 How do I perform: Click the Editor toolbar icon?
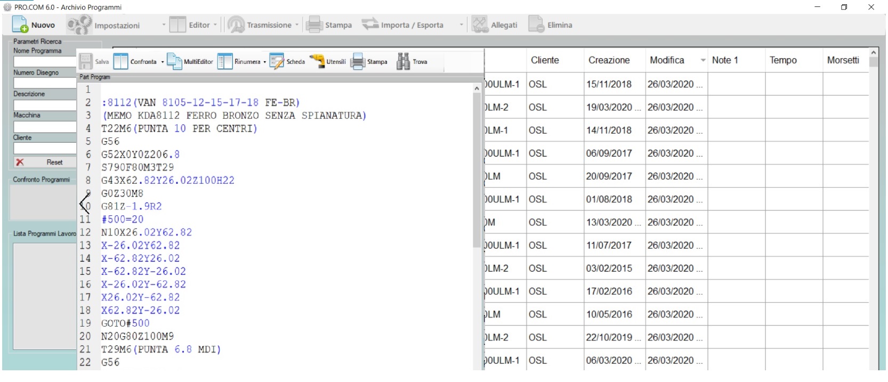[177, 25]
